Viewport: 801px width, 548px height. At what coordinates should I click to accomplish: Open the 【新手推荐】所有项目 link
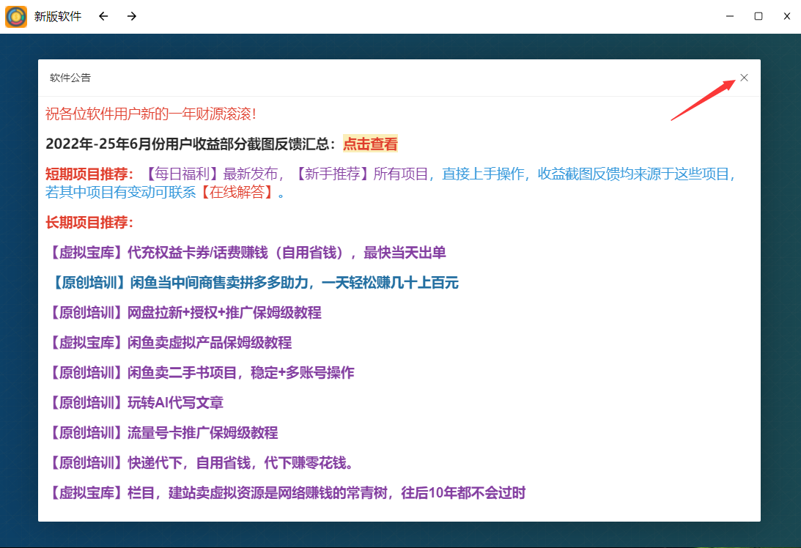click(x=361, y=174)
